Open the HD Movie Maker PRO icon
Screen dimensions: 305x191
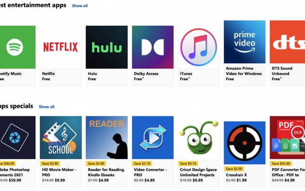pos(60,137)
